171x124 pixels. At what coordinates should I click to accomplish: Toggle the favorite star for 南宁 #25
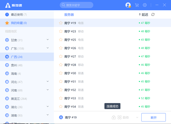tap(61, 40)
